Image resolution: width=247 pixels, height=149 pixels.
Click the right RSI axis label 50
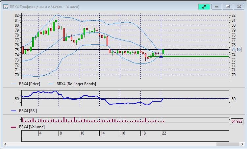pyautogui.click(x=234, y=99)
